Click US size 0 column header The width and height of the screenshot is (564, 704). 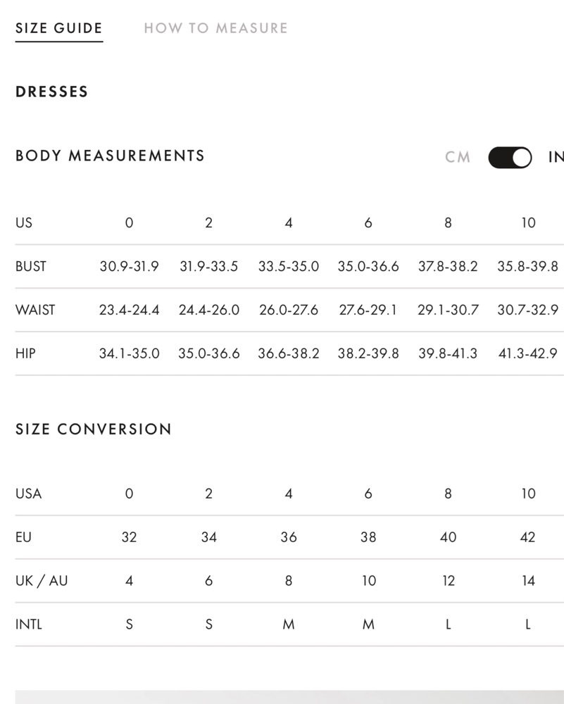point(130,222)
